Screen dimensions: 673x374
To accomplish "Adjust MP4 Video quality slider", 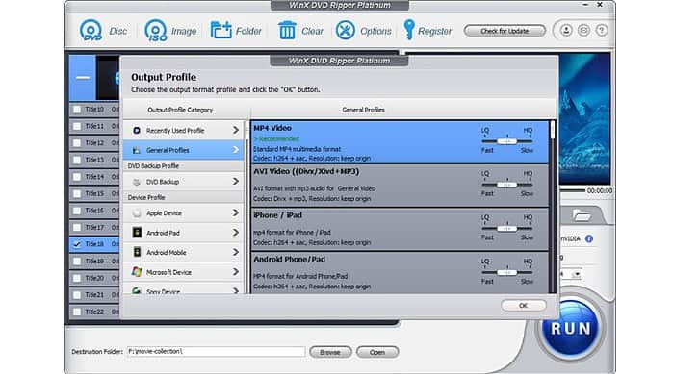I will coord(506,141).
